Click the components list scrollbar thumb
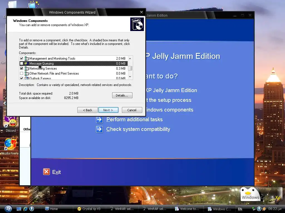Screen dimensions: 285x213 (130, 68)
